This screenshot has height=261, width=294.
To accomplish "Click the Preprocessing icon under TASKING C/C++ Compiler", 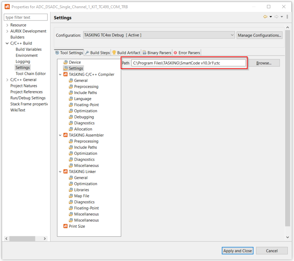I will click(71, 86).
